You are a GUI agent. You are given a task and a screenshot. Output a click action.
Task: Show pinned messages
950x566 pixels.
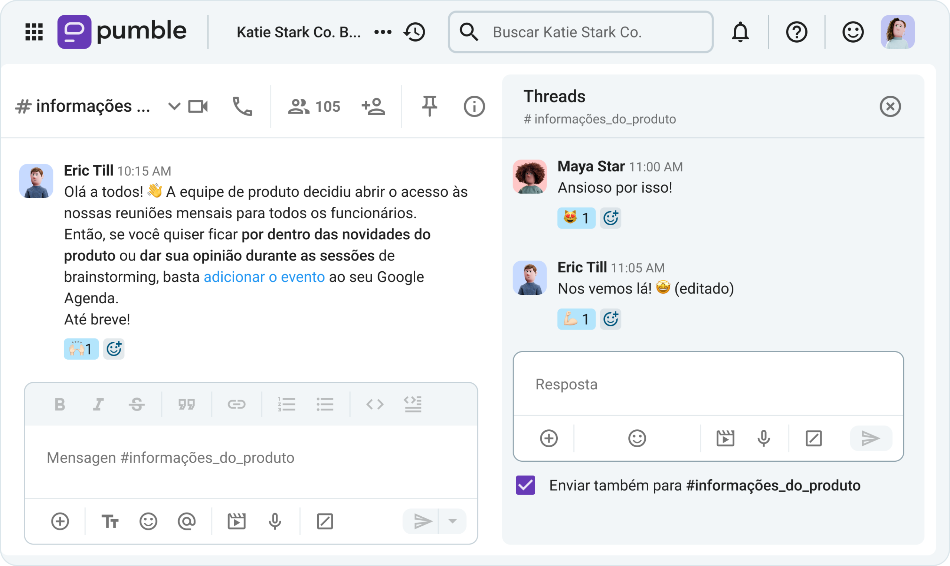pos(430,106)
